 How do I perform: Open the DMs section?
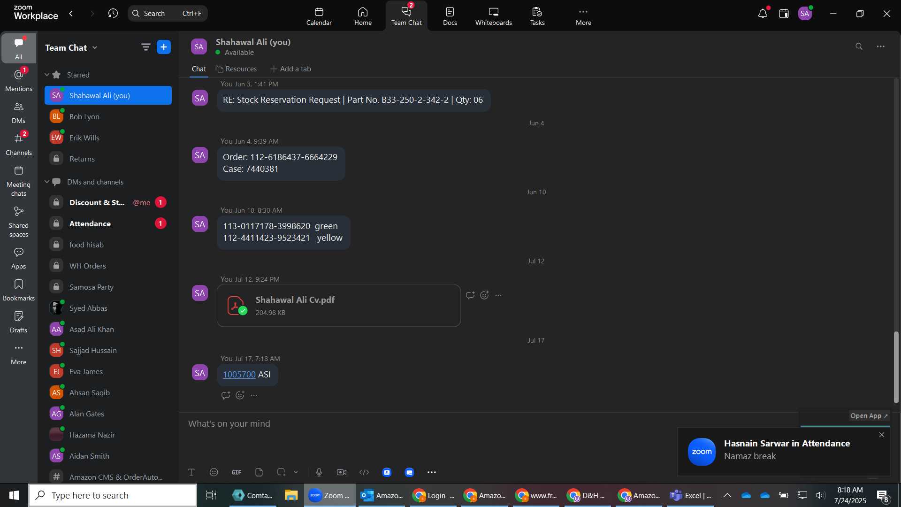coord(19,113)
